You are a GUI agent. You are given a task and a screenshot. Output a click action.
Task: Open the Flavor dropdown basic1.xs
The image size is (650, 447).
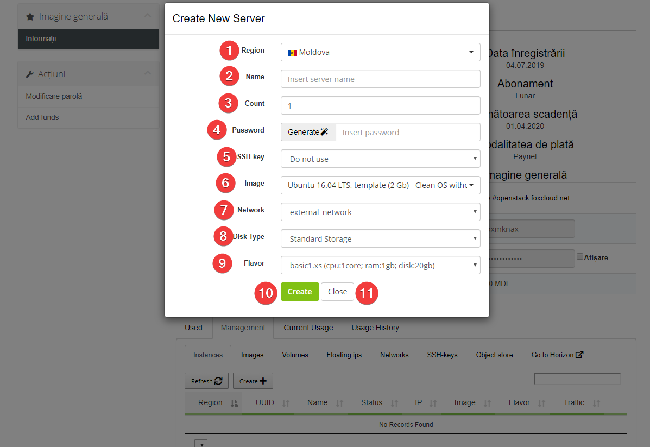[380, 265]
